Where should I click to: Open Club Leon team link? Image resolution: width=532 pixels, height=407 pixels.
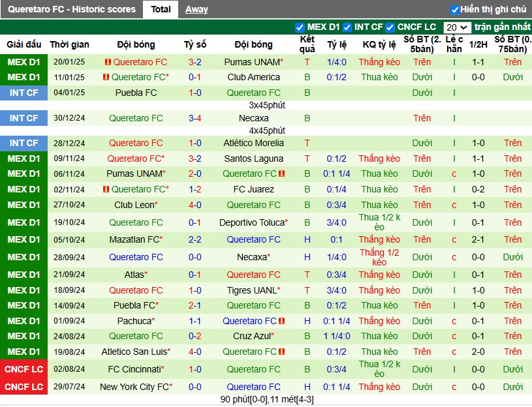pos(136,205)
